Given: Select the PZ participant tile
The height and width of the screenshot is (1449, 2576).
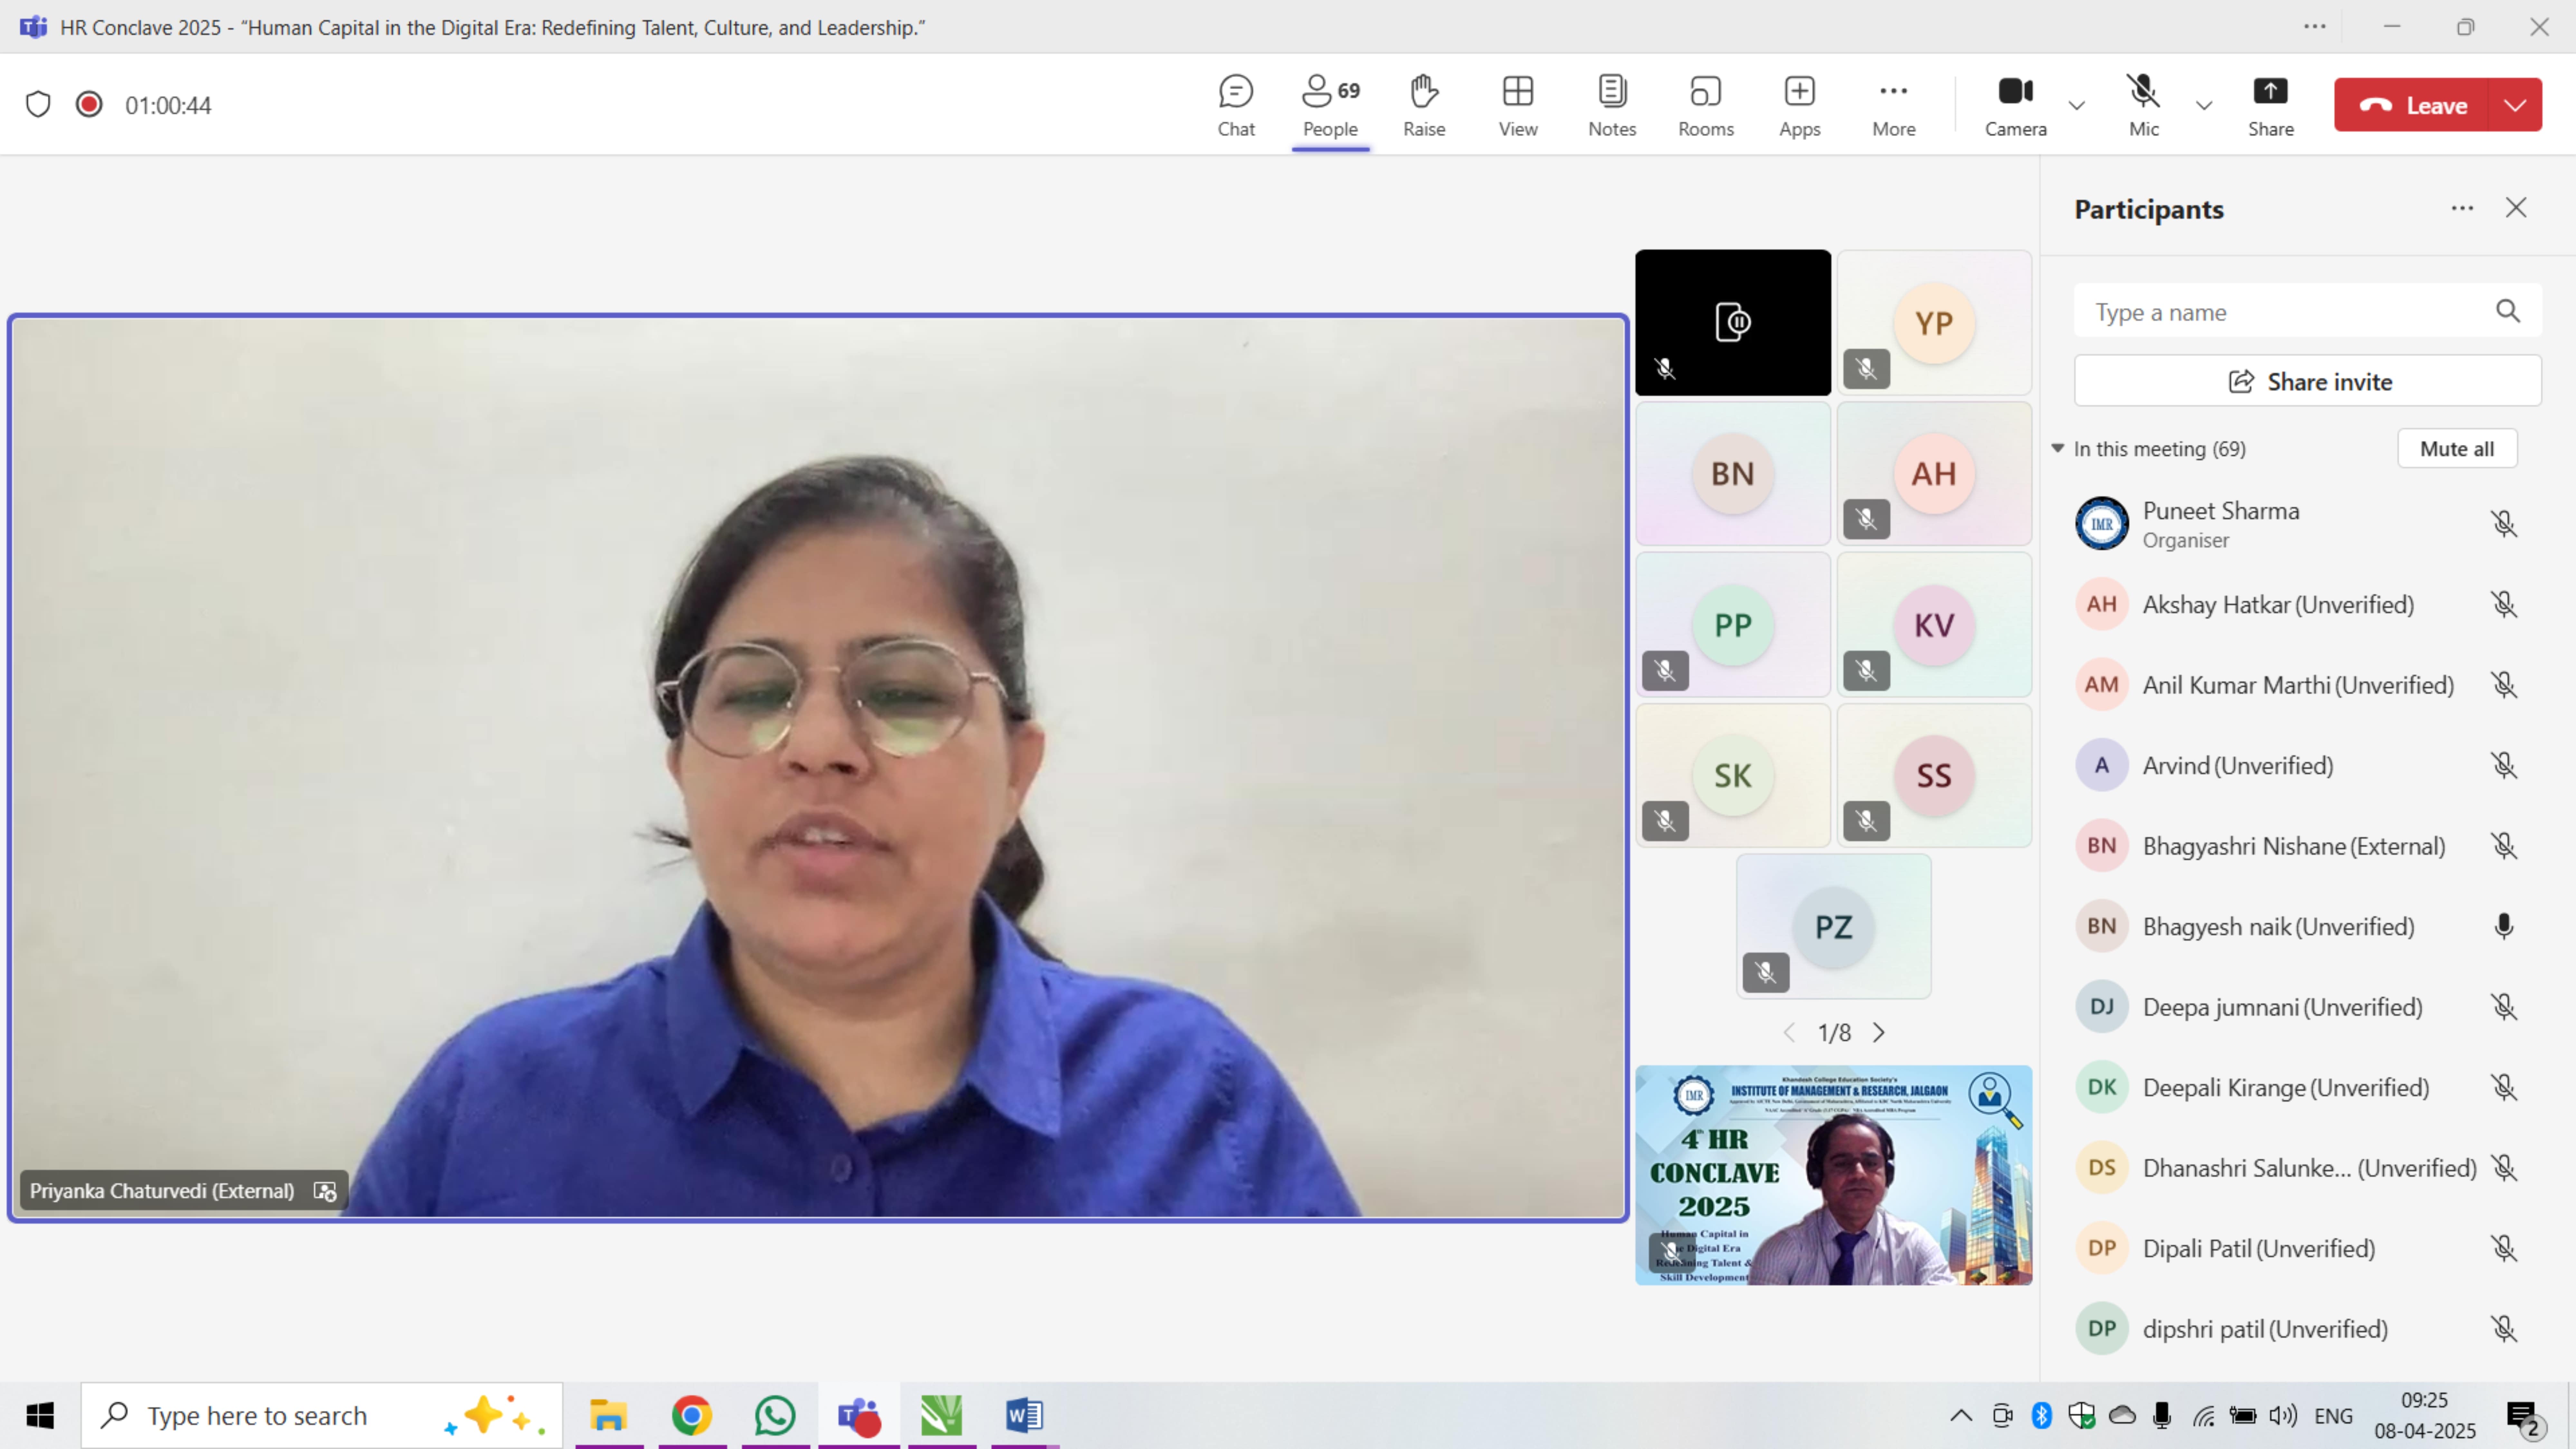Looking at the screenshot, I should point(1834,927).
